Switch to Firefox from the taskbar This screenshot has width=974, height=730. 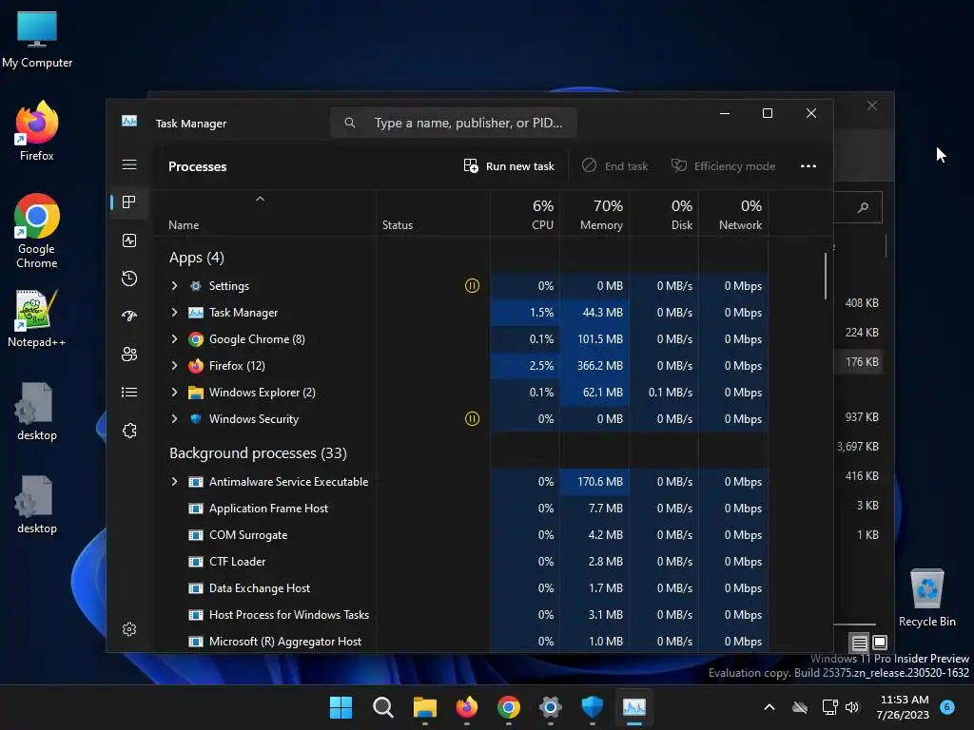[x=466, y=707]
